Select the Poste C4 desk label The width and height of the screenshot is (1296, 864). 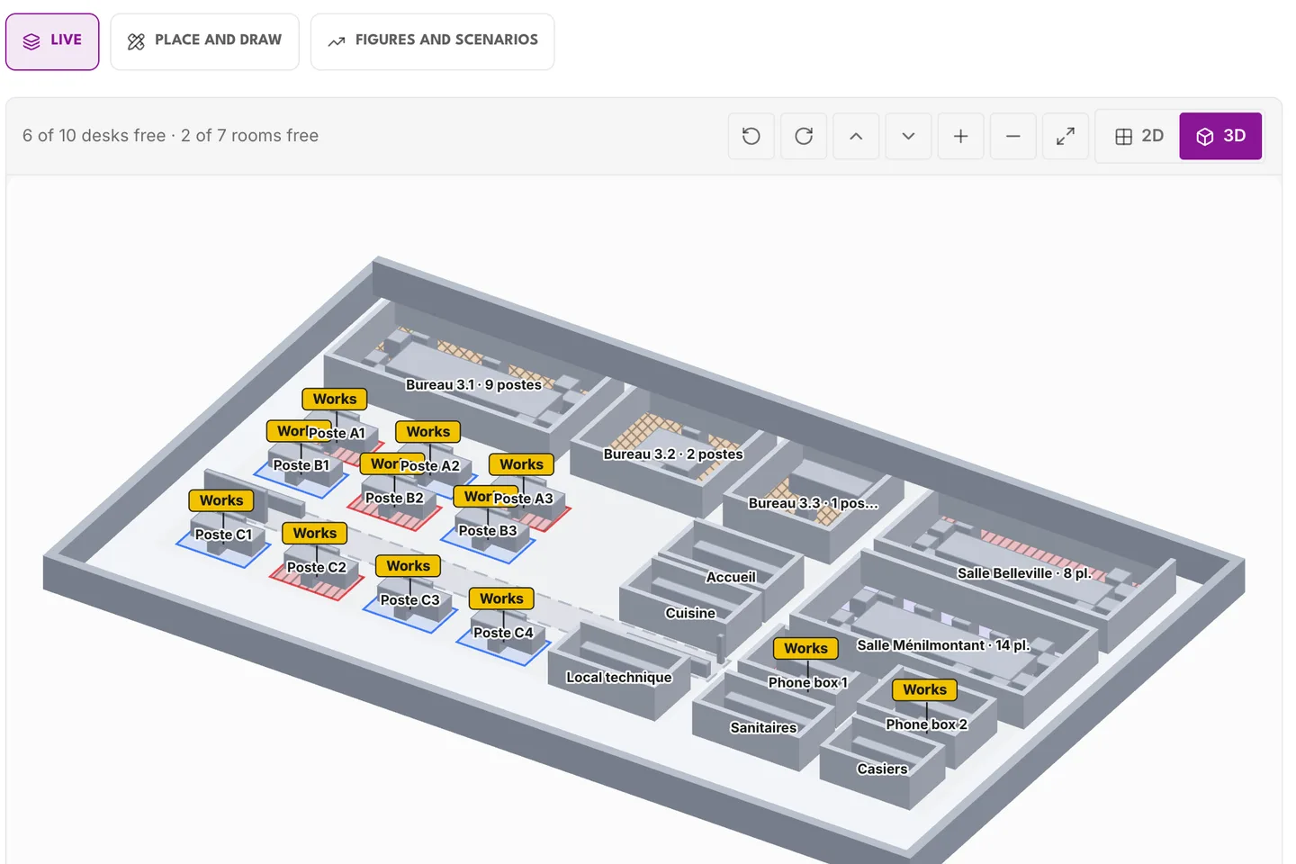click(504, 633)
